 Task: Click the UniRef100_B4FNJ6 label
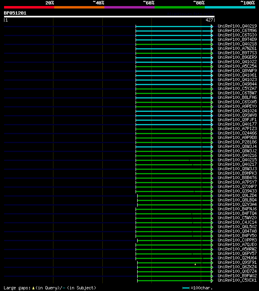pyautogui.click(x=237, y=209)
